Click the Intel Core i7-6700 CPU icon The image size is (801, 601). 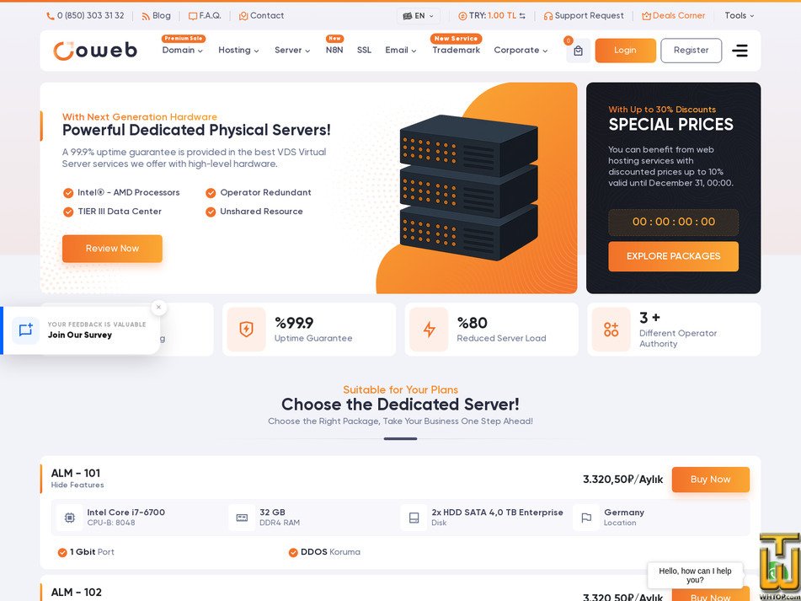[69, 518]
